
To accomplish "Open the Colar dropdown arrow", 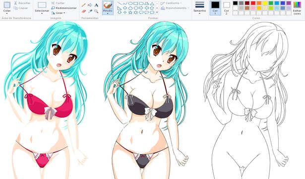I will point(7,13).
